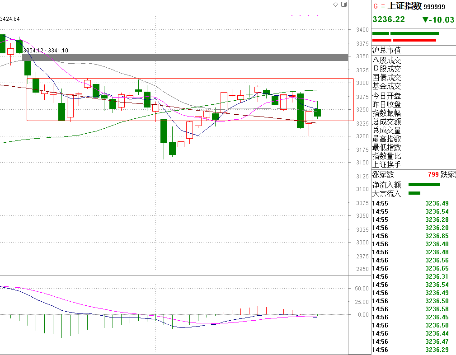Click the long red bar under the price
Image resolution: width=456 pixels, height=355 pixels.
[x=414, y=40]
